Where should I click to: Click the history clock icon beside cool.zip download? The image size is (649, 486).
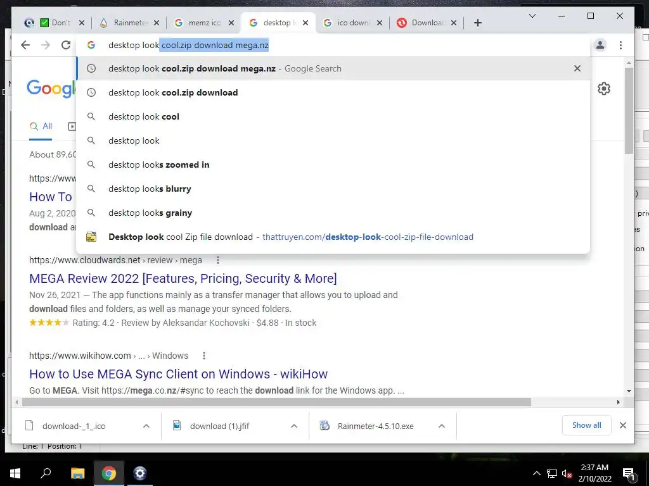click(x=91, y=92)
